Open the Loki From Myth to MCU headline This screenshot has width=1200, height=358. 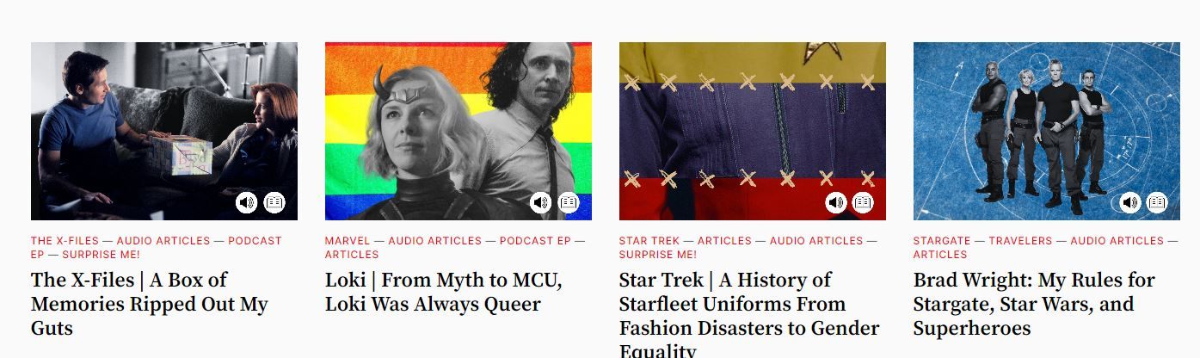point(444,292)
